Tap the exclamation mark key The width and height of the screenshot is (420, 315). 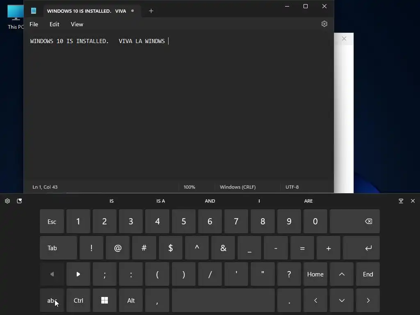[x=91, y=248]
